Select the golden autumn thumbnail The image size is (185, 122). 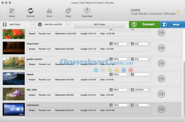tap(14, 63)
